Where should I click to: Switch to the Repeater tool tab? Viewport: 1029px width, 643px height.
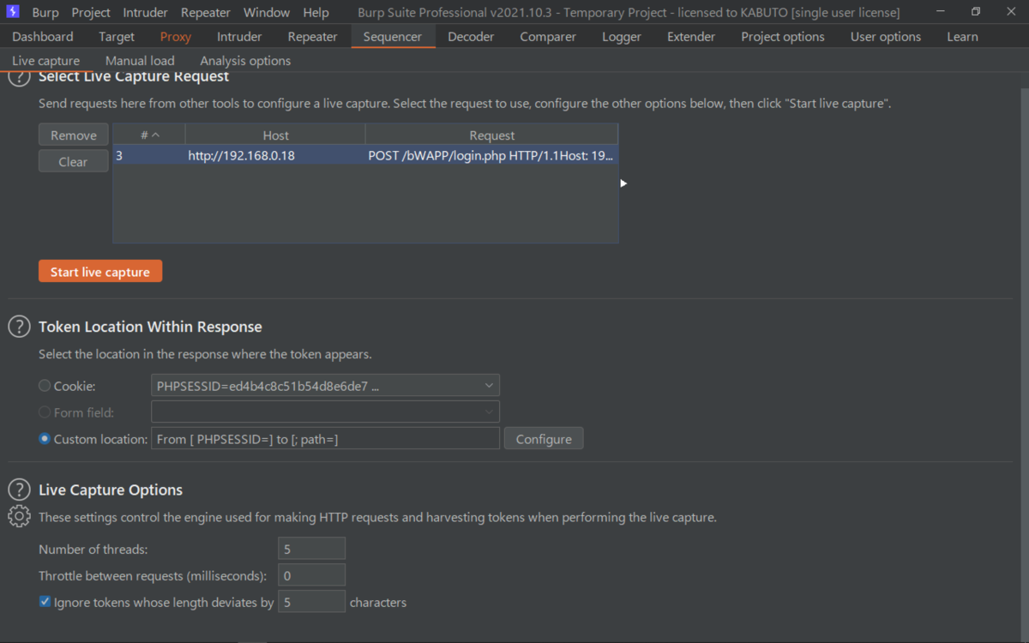pyautogui.click(x=312, y=37)
